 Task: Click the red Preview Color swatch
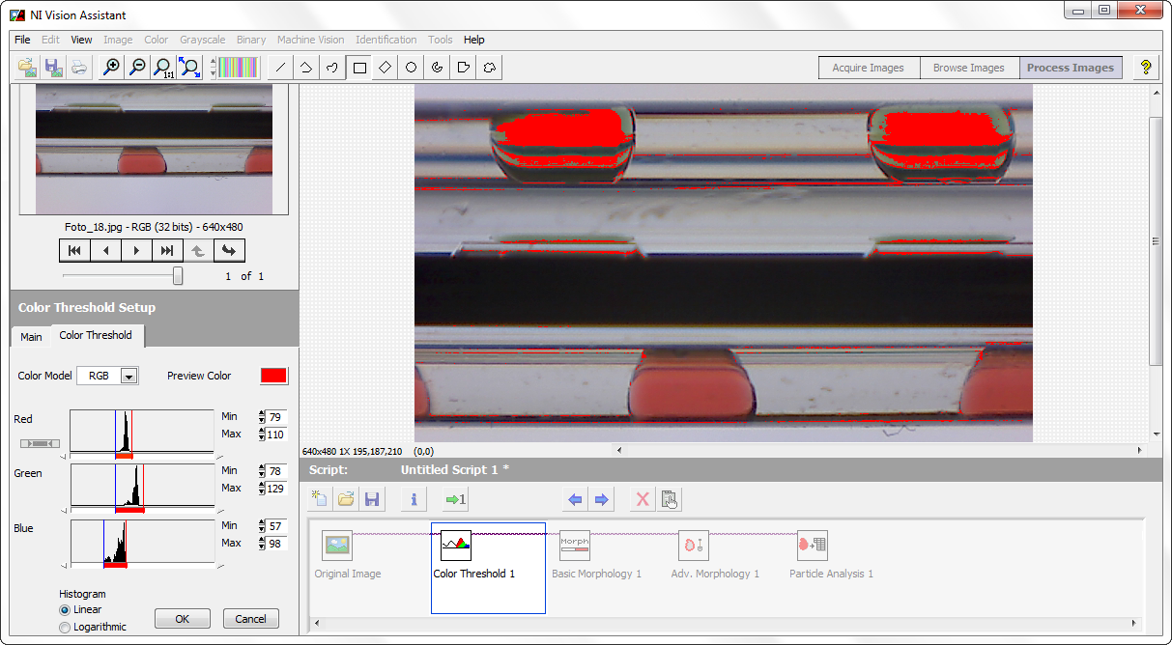tap(274, 376)
